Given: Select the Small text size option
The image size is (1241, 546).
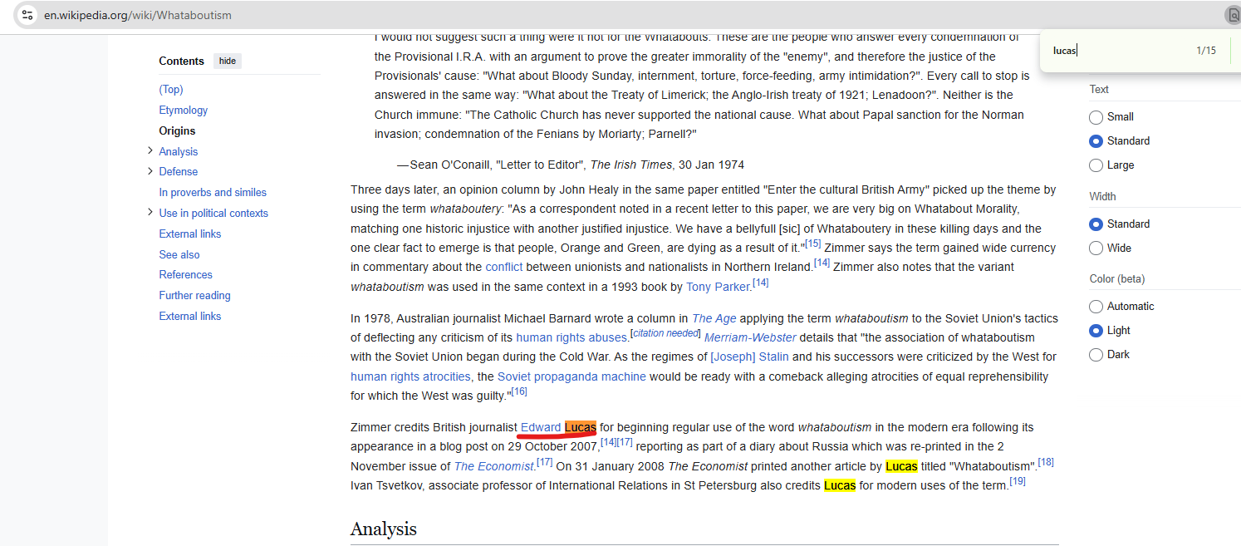Looking at the screenshot, I should (x=1096, y=117).
